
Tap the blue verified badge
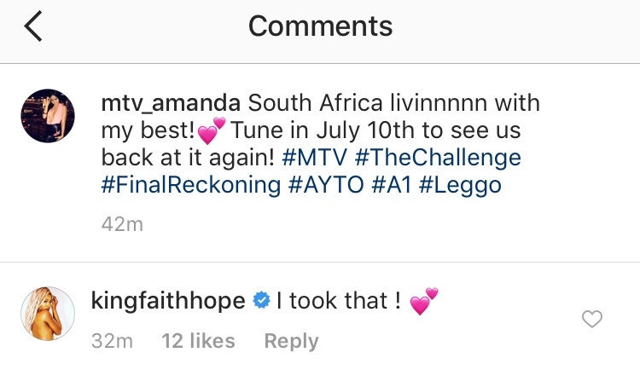click(261, 301)
